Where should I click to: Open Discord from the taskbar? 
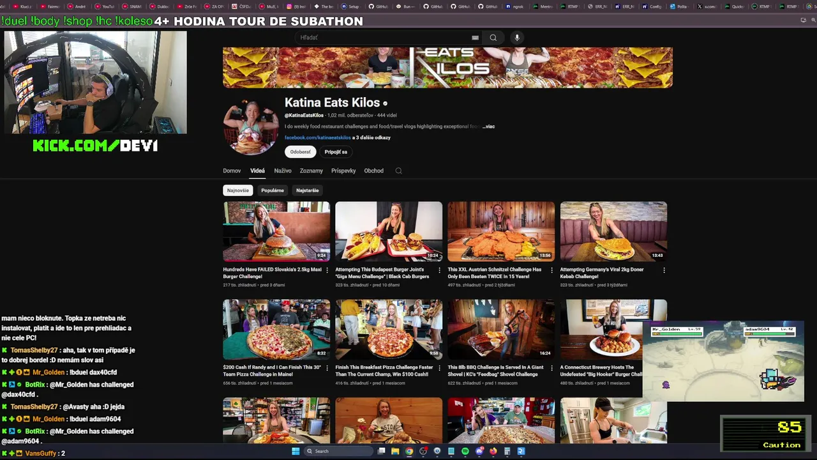(479, 451)
